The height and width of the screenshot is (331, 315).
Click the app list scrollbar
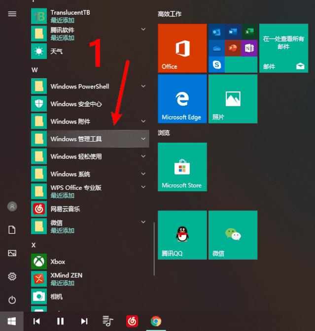pyautogui.click(x=154, y=249)
